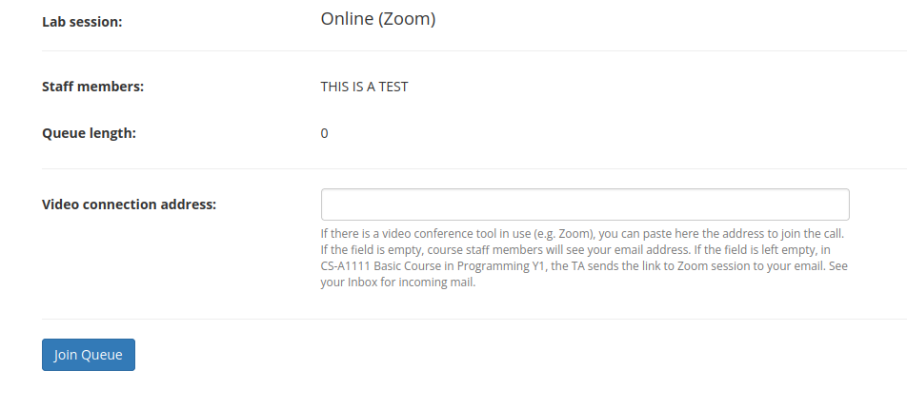
Task: Focus the video connection address input field
Action: tap(584, 204)
